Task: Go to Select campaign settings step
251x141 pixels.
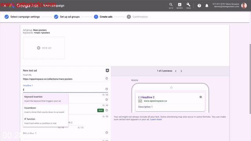Action: coord(22,16)
